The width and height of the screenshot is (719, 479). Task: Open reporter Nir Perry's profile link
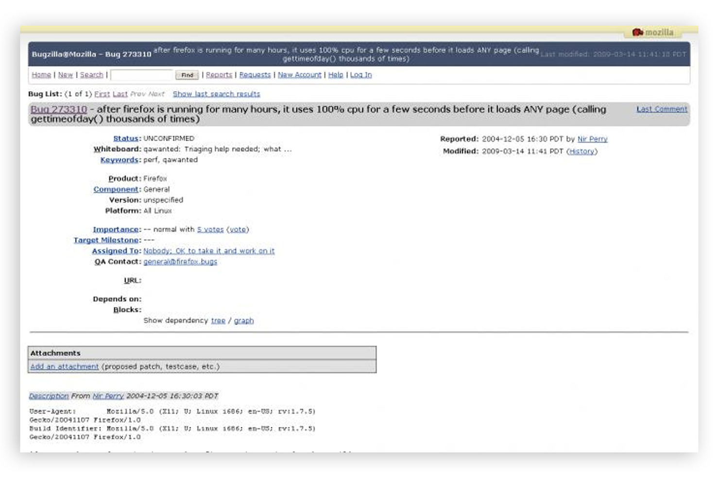coord(592,139)
